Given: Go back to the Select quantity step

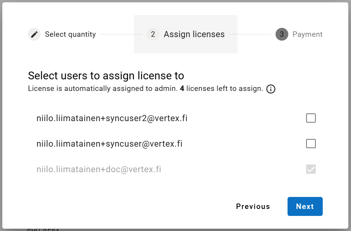Looking at the screenshot, I should pyautogui.click(x=70, y=34).
